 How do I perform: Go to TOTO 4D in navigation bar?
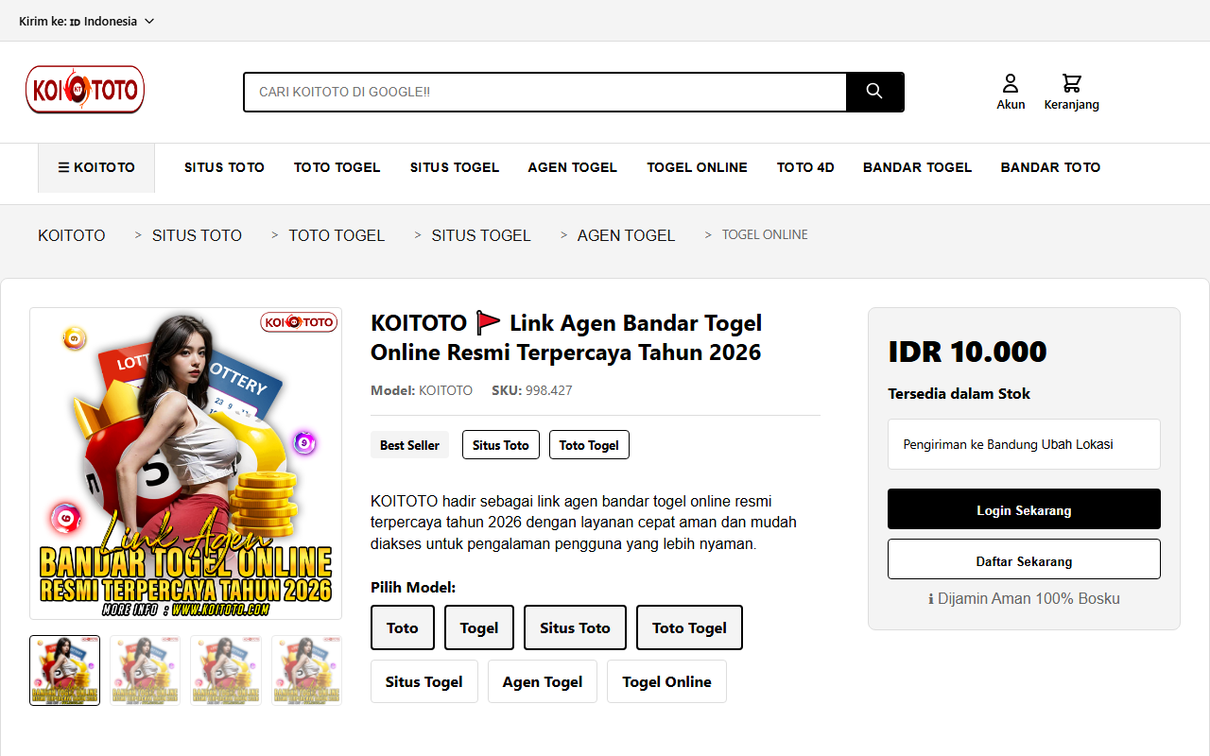(805, 167)
